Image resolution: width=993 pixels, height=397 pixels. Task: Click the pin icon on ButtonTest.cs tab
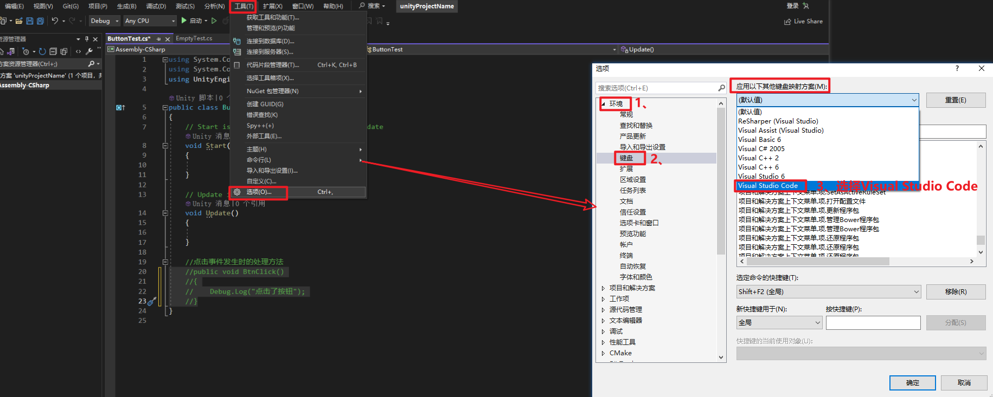click(x=159, y=39)
